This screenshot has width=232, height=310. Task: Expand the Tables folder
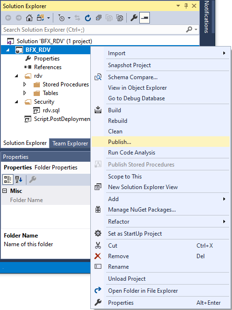[24, 93]
